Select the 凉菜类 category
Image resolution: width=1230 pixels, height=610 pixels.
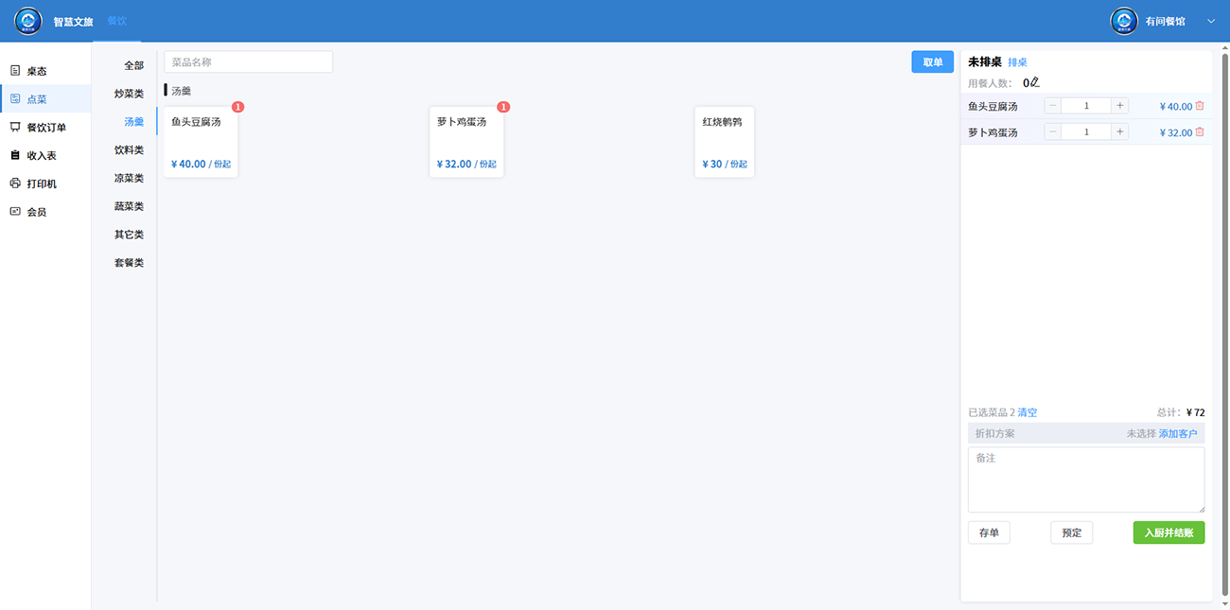(129, 178)
